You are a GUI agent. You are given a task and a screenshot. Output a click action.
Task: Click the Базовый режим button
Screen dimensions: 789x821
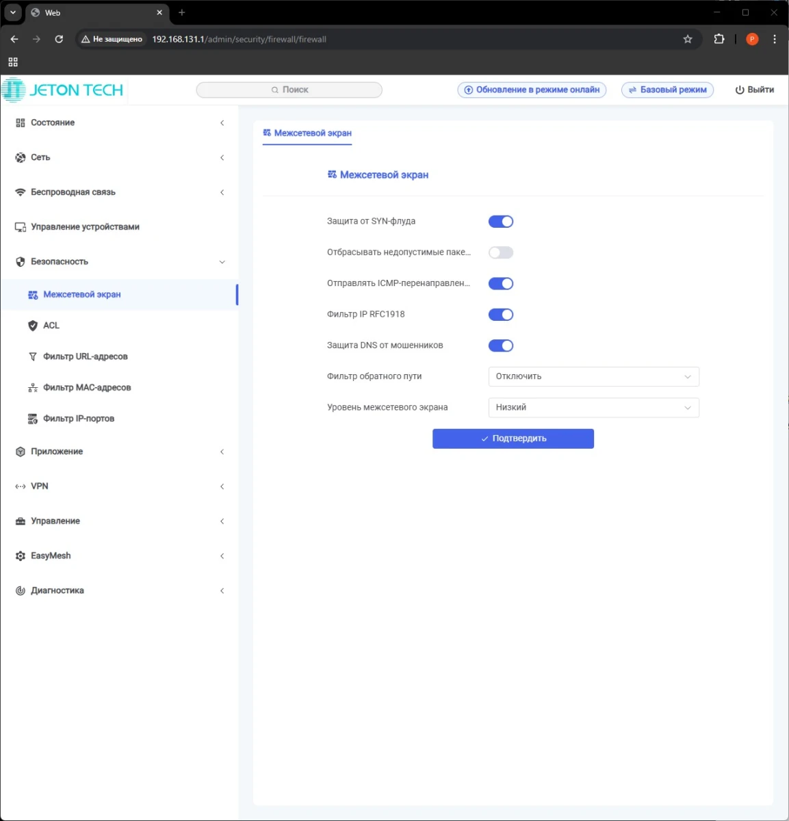tap(667, 90)
